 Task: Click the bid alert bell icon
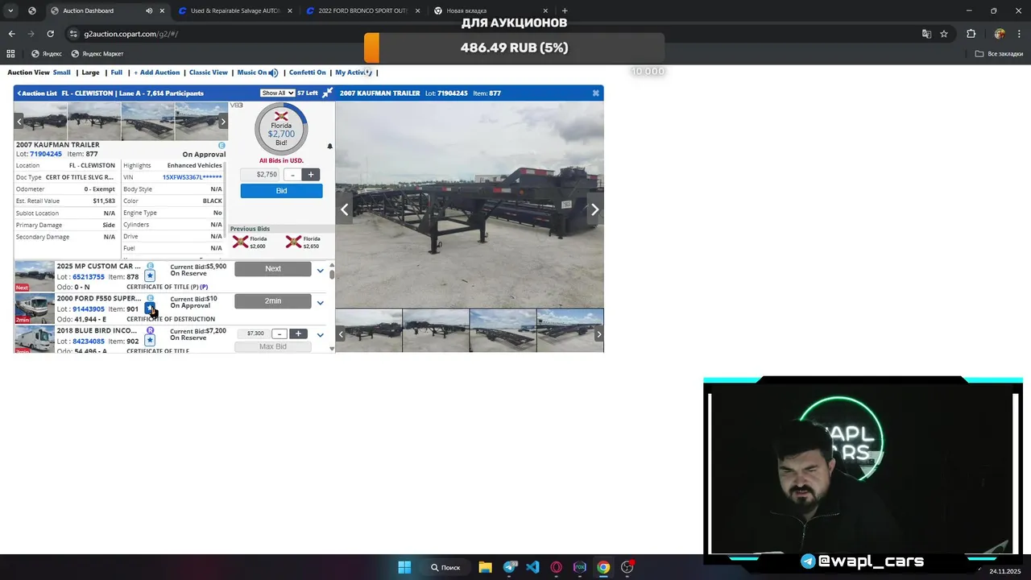329,147
